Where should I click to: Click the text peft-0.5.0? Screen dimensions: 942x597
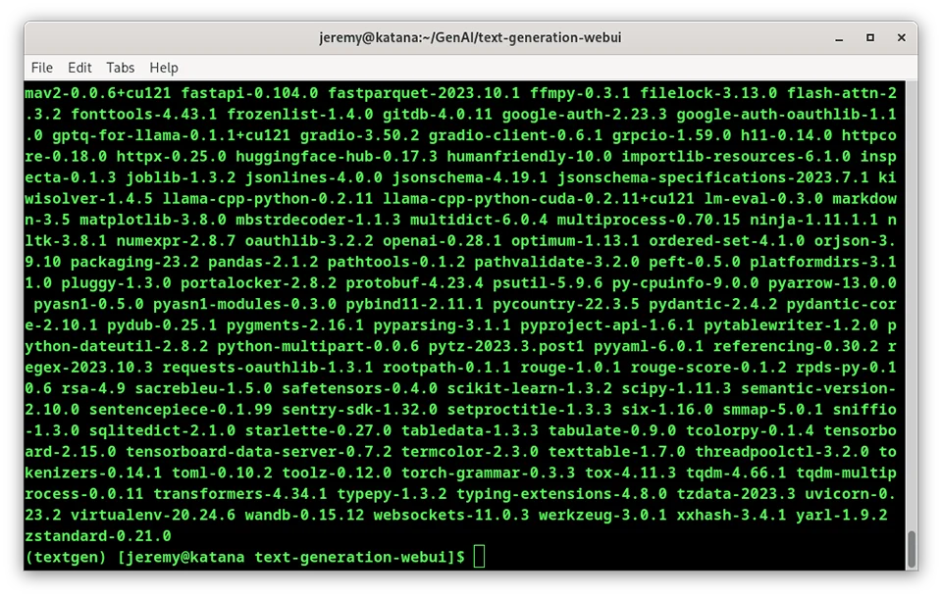(695, 262)
